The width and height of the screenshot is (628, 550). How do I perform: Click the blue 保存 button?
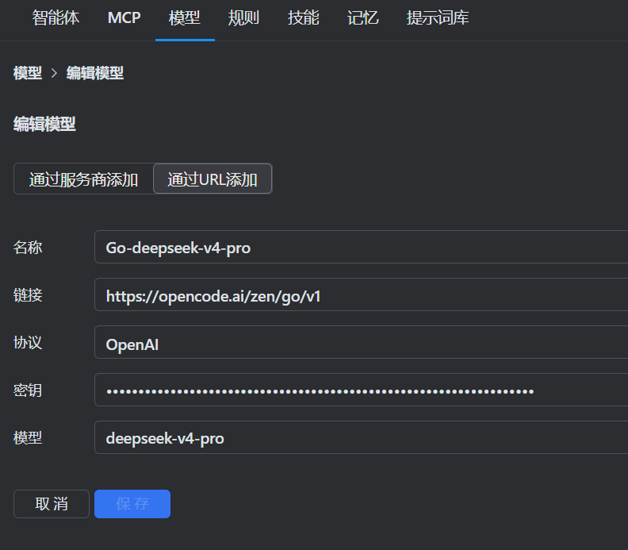[x=132, y=504]
